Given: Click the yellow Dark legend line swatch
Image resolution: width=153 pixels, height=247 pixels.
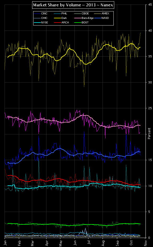Looking at the screenshot, I should [57, 18].
